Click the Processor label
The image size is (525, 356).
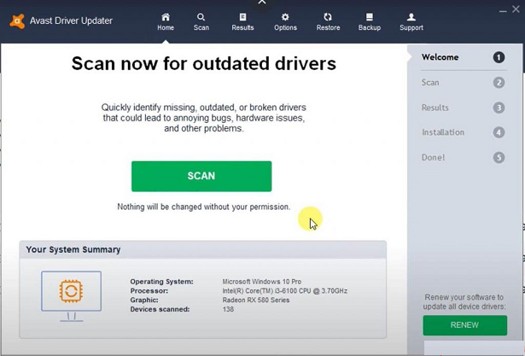point(149,291)
